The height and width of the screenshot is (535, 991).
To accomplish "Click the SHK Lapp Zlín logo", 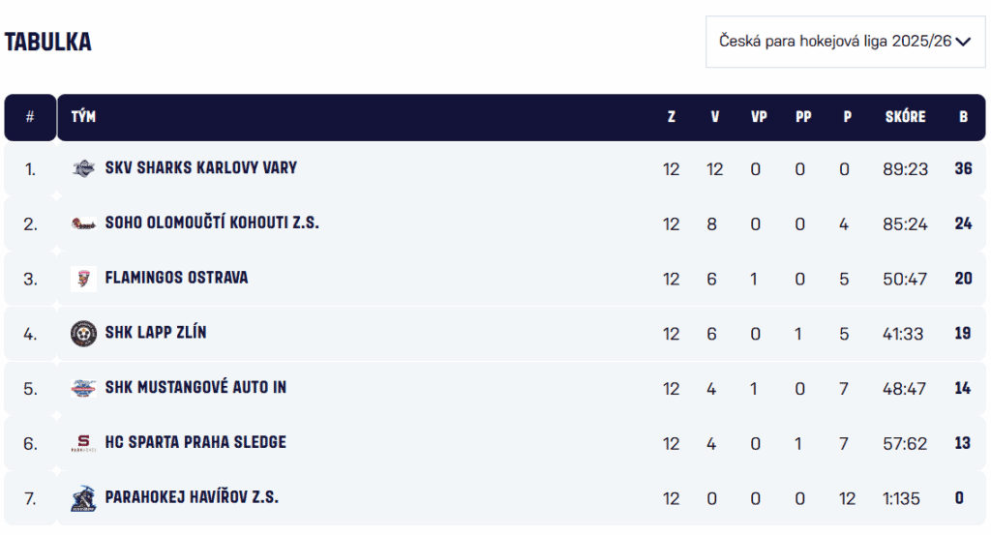I will point(84,334).
